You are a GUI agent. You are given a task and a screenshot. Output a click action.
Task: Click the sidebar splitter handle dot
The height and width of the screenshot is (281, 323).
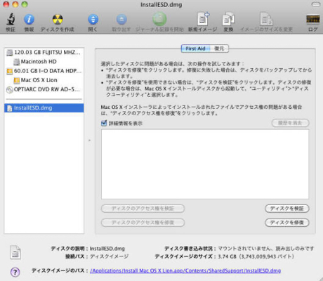[x=89, y=140]
